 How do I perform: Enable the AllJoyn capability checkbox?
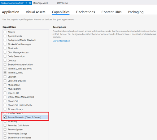[5, 32]
